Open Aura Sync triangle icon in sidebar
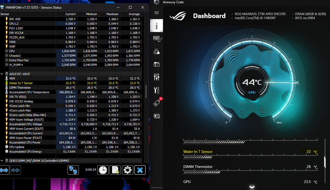 (156, 51)
